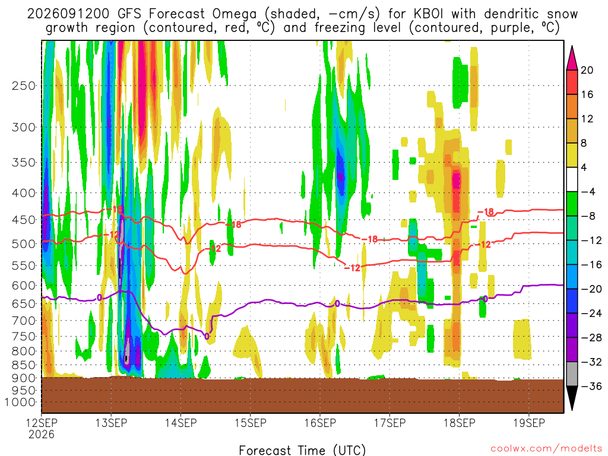
Task: Pick the yellow 4-8 colorbar segment
Action: [572, 155]
